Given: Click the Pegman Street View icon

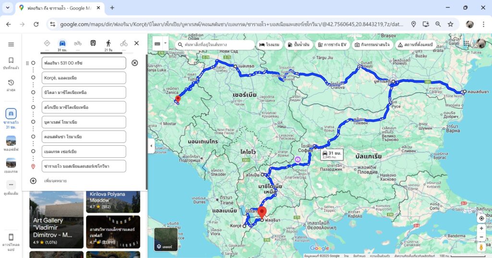Looking at the screenshot, I should [481, 247].
